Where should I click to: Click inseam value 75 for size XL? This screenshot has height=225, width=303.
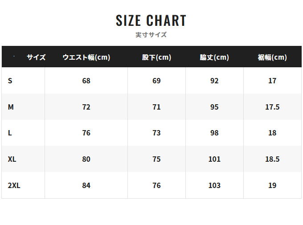click(x=156, y=159)
